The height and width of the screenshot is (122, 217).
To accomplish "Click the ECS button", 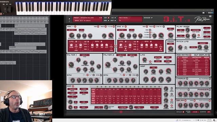I will pos(115,18).
